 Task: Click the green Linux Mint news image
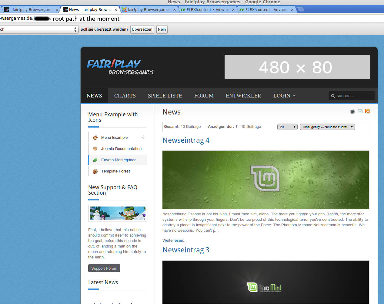[x=266, y=180]
